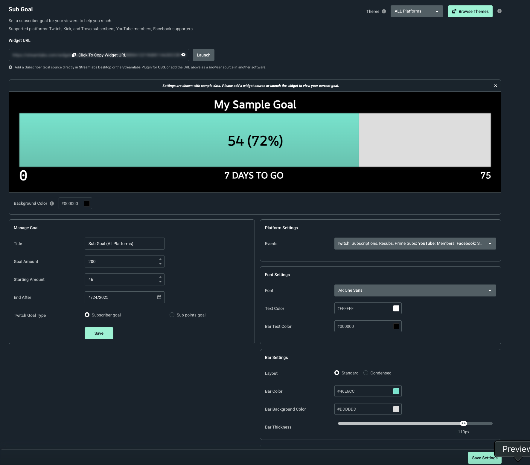
Task: Open the ALL Platforms theme dropdown
Action: [417, 11]
